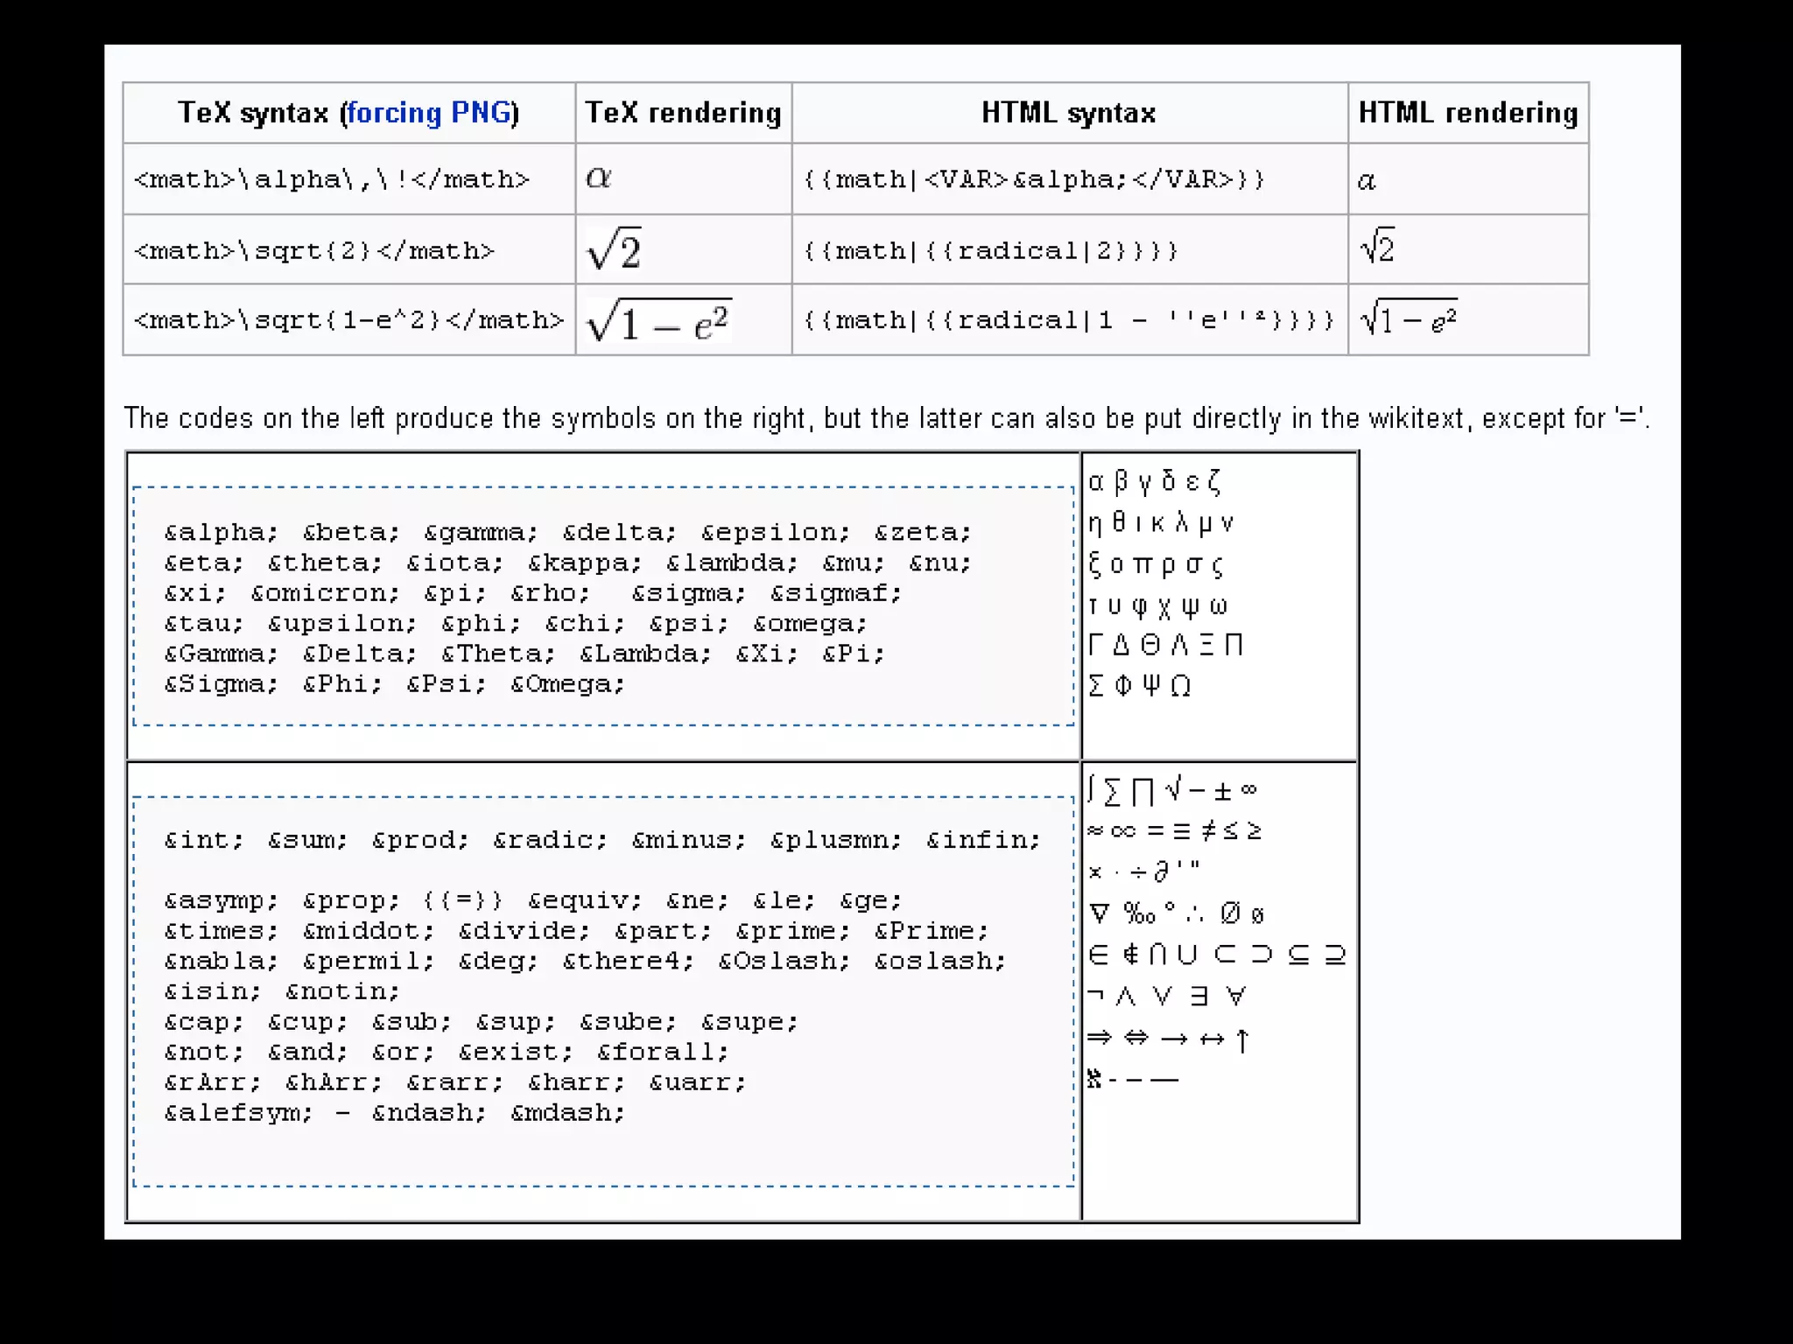Click the HTML-rendered radical 2
1793x1344 pixels.
(1377, 248)
